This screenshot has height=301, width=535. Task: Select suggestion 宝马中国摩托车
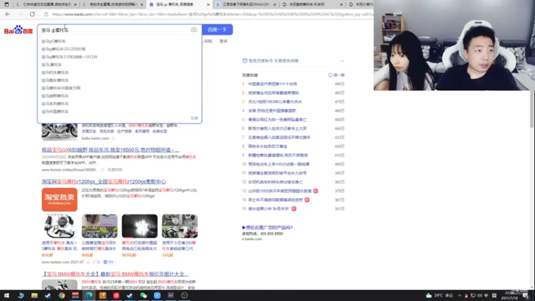click(55, 112)
